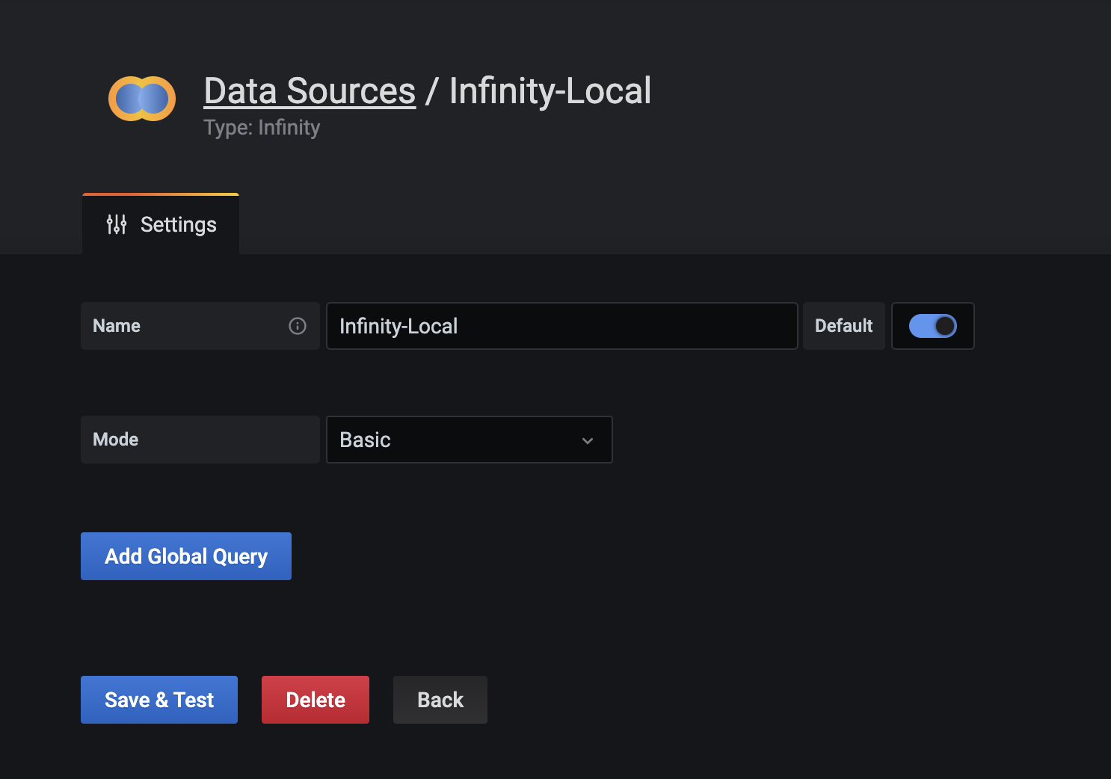The height and width of the screenshot is (779, 1111).
Task: Go back using the Back button
Action: [440, 699]
